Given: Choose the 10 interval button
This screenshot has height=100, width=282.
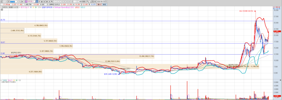Looking at the screenshot, I should [62, 1].
